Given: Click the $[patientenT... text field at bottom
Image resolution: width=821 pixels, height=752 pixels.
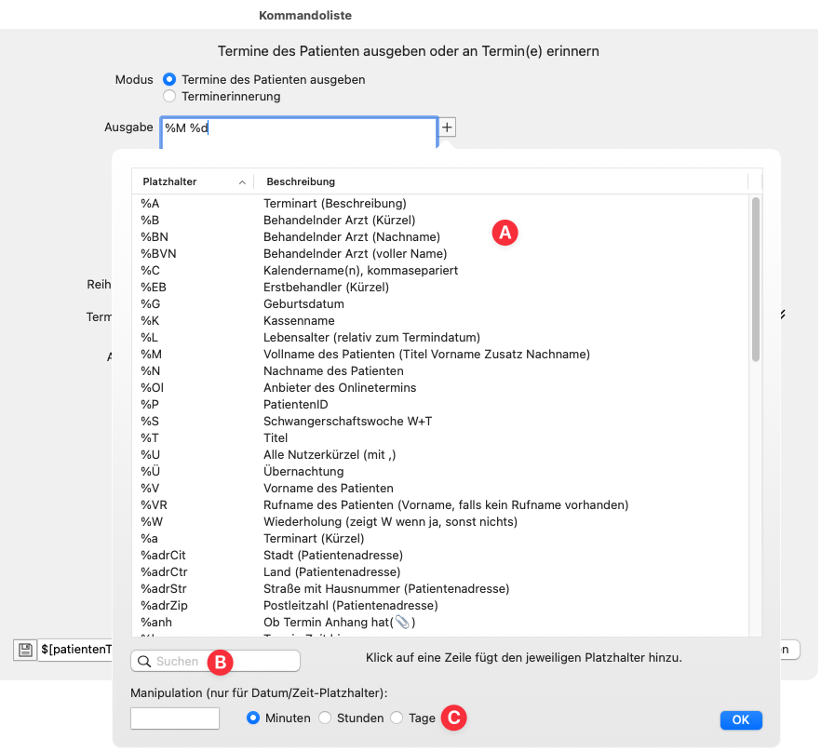Looking at the screenshot, I should (x=75, y=650).
